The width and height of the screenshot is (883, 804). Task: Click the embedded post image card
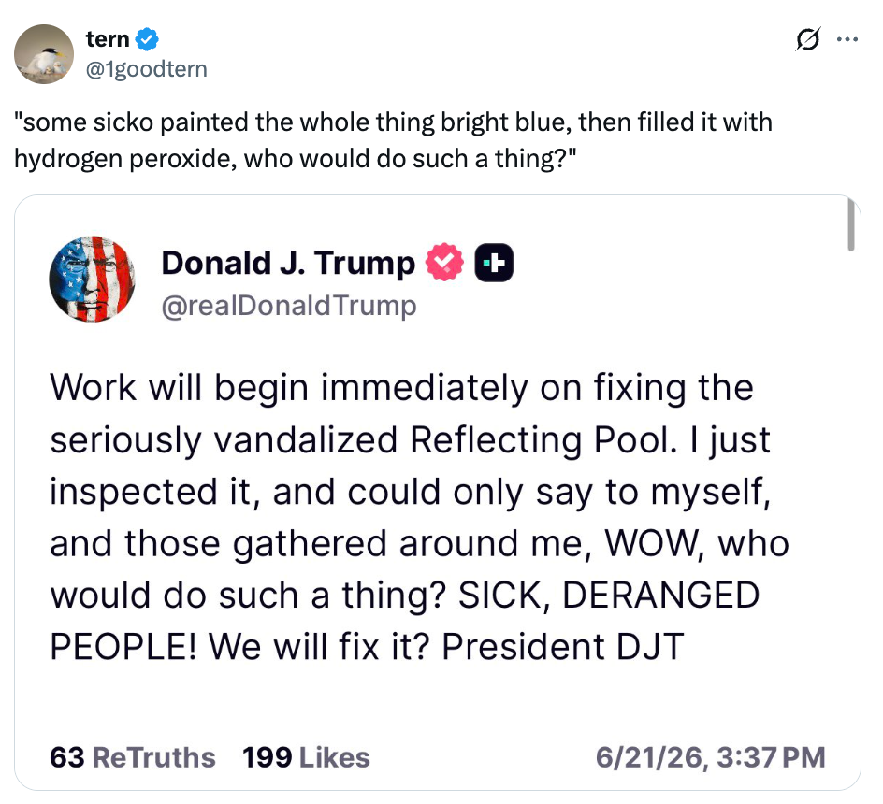(x=438, y=493)
